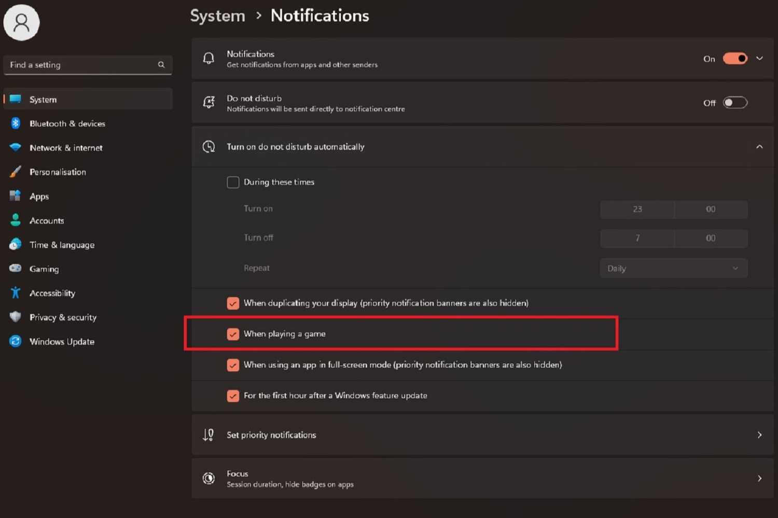This screenshot has width=778, height=518.
Task: Click the Accessibility icon in sidebar
Action: [15, 293]
